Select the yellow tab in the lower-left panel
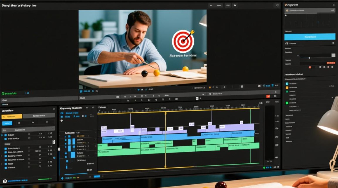 pyautogui.click(x=12, y=117)
